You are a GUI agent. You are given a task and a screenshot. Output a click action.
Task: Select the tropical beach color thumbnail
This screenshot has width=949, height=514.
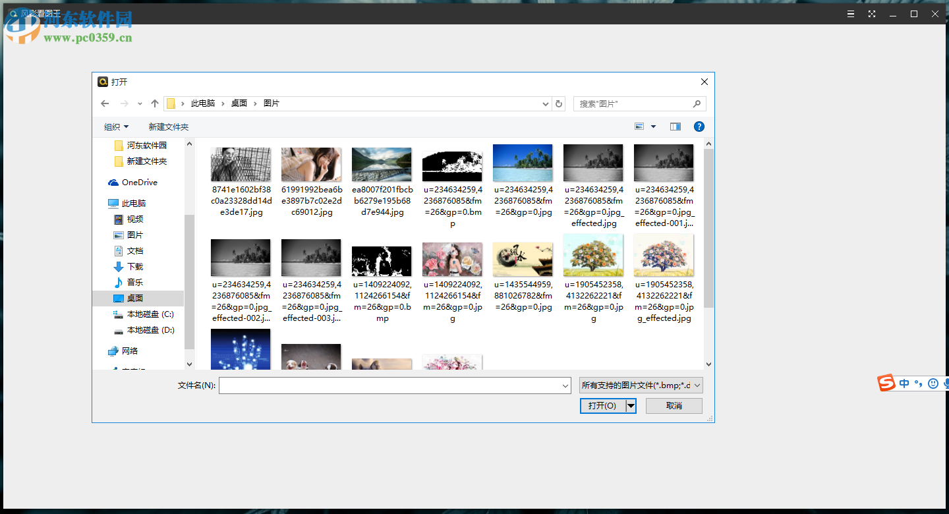pyautogui.click(x=523, y=163)
